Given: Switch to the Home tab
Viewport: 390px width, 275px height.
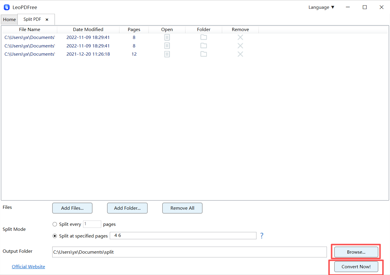Looking at the screenshot, I should [x=9, y=20].
